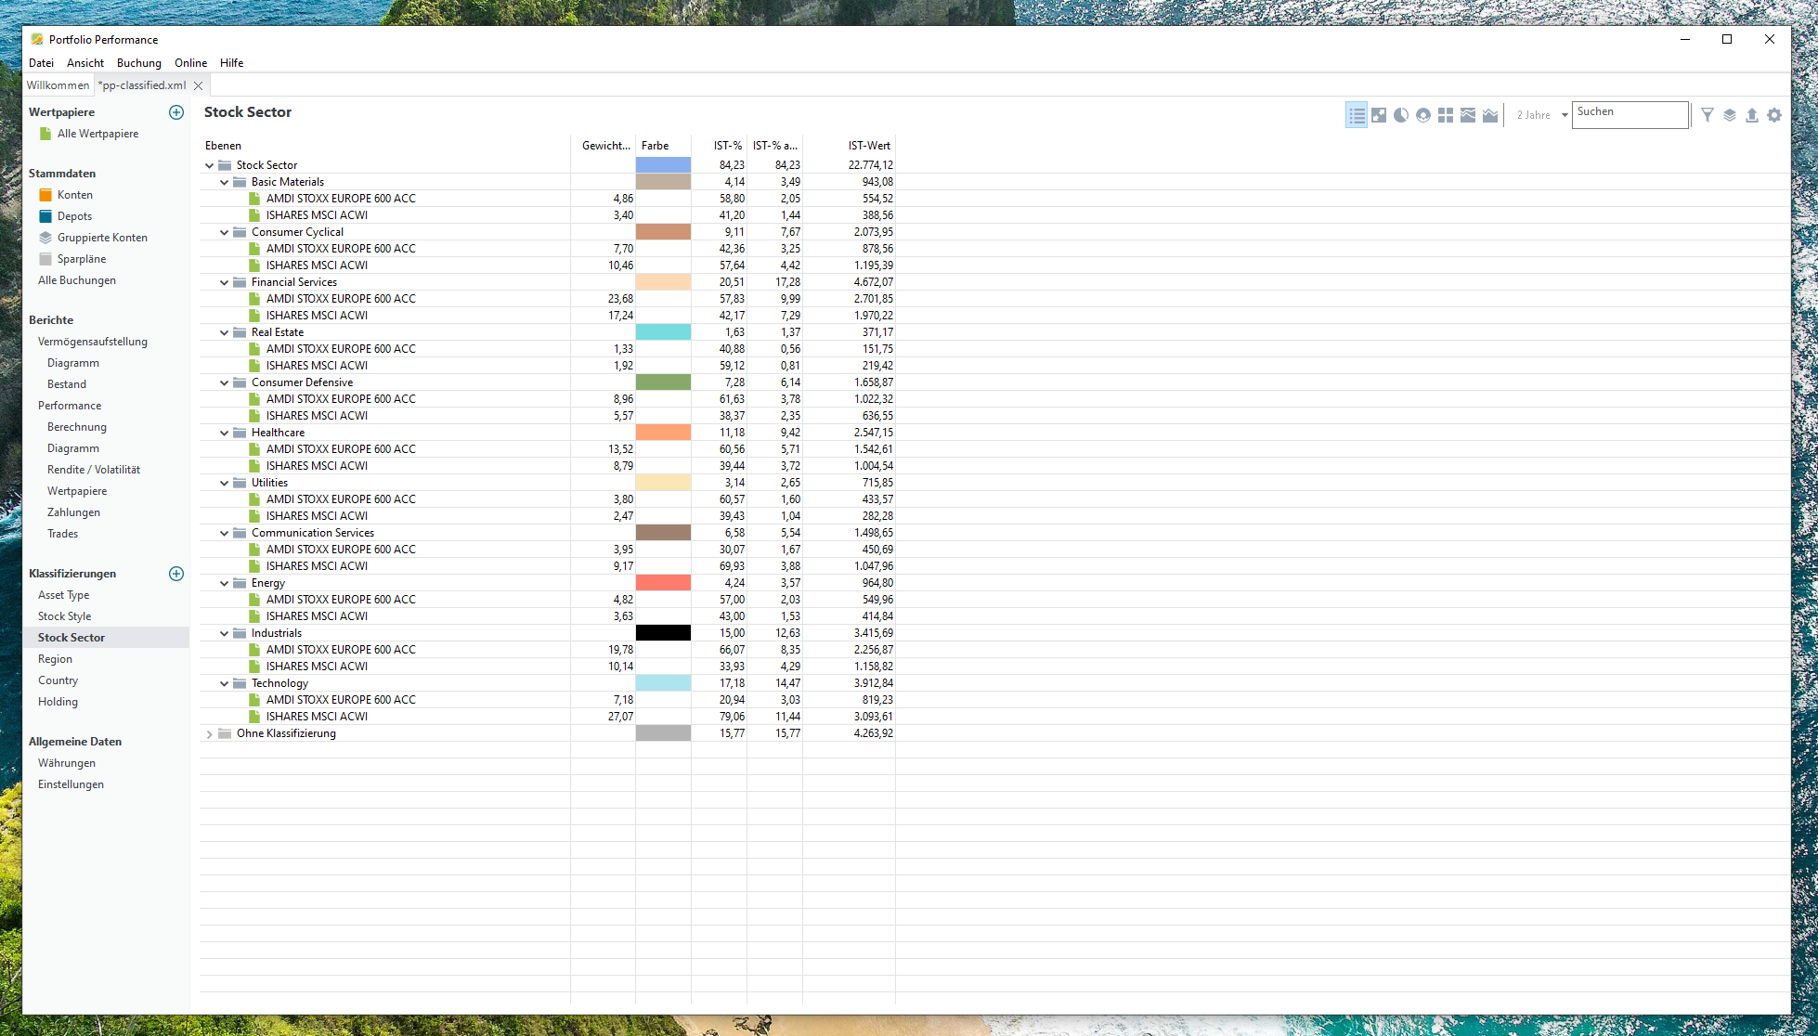Viewport: 1818px width, 1036px height.
Task: Click the Real Estate cyan color swatch
Action: click(x=663, y=332)
